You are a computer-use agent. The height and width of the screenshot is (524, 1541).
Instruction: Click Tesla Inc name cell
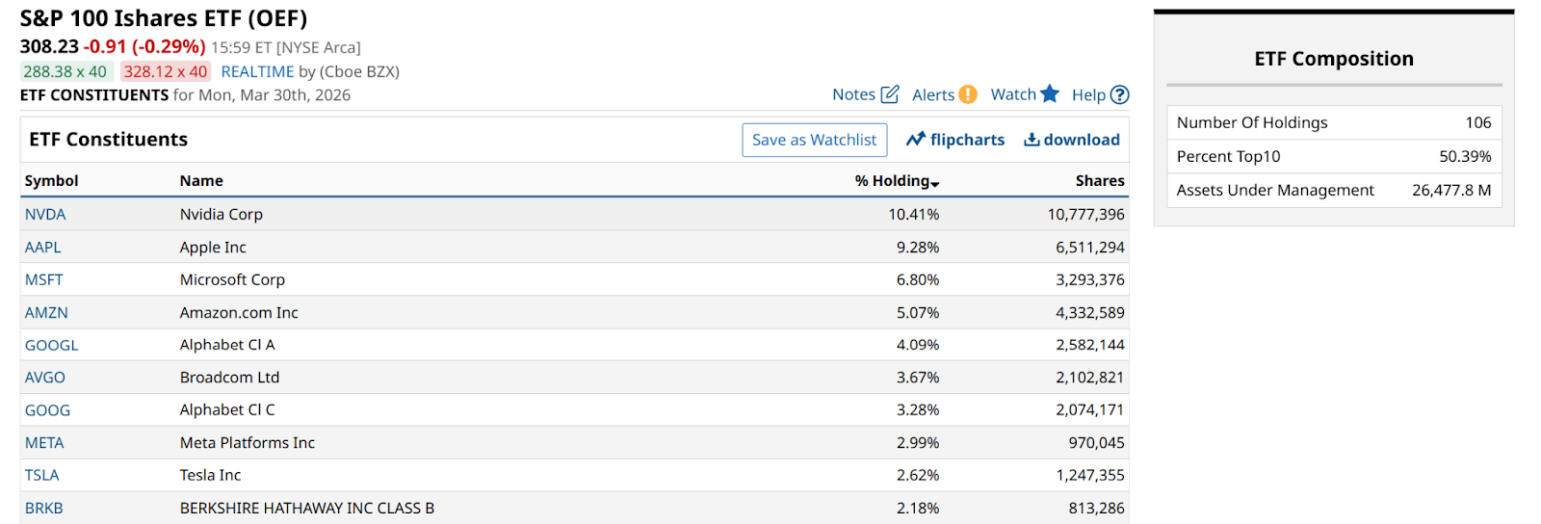[210, 475]
